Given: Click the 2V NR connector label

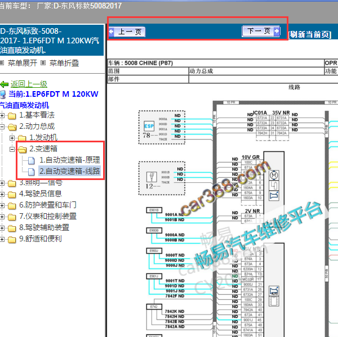Looking at the screenshot, I should [x=252, y=211].
